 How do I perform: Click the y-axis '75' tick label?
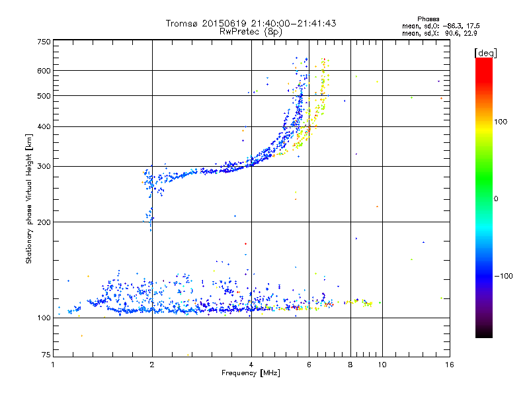coord(46,355)
